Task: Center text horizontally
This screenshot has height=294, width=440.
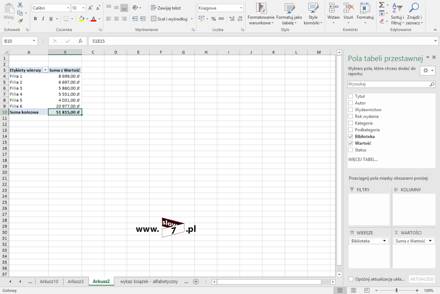Action: pyautogui.click(x=116, y=19)
